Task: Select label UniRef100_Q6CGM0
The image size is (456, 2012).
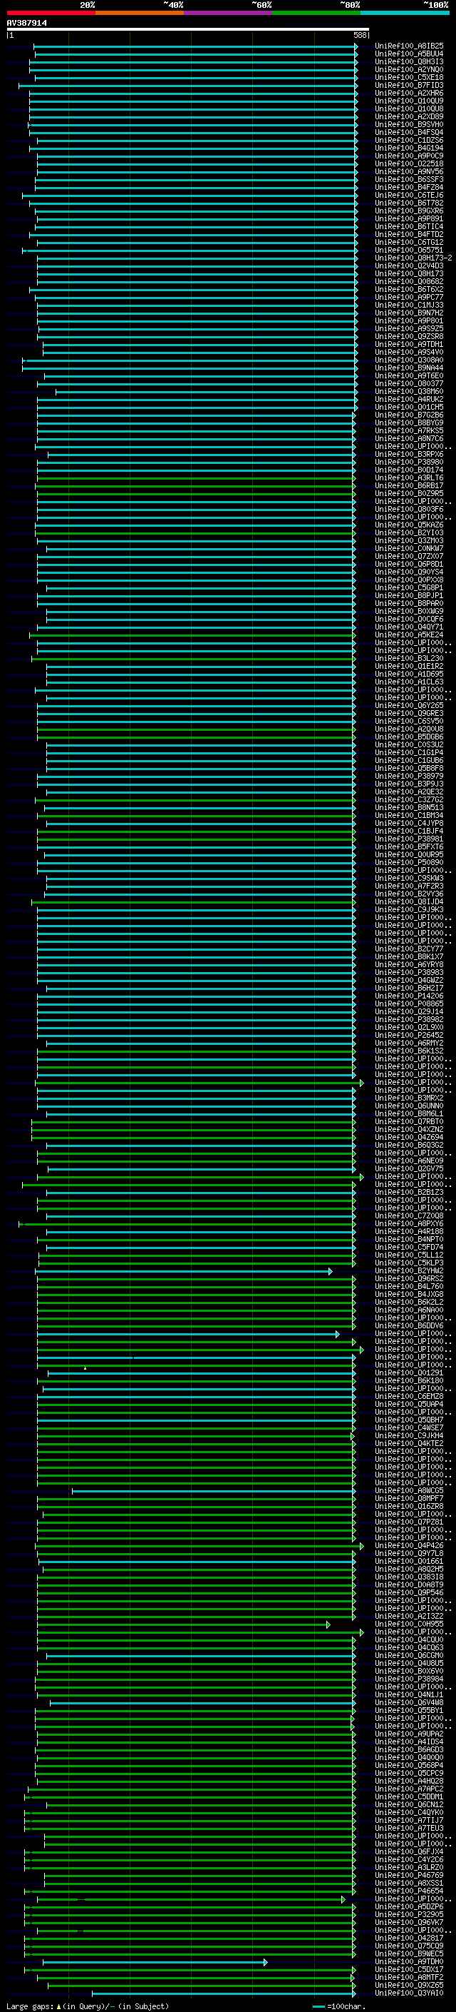Action: (x=408, y=1655)
